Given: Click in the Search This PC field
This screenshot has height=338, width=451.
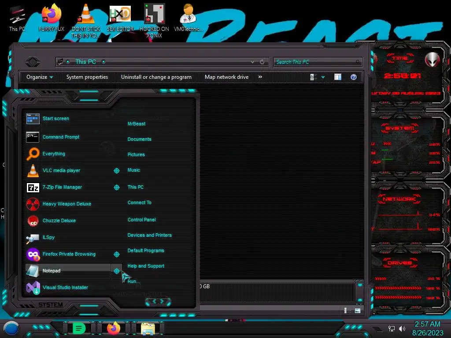Looking at the screenshot, I should click(x=318, y=62).
